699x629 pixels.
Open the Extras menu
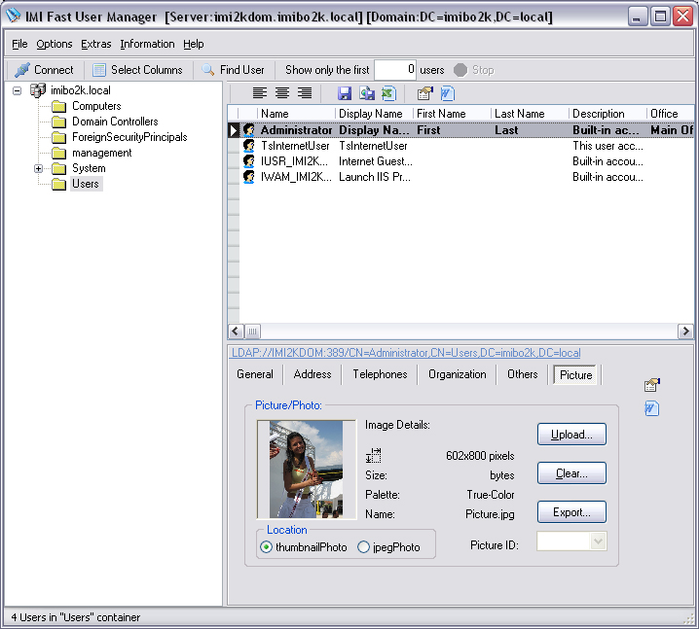click(95, 44)
